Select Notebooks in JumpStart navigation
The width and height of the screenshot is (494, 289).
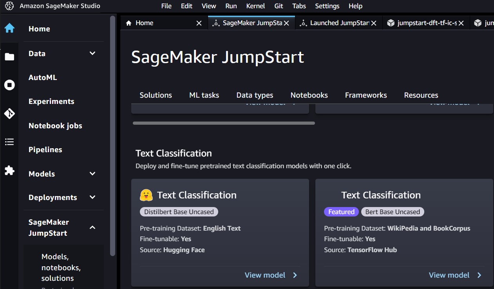pyautogui.click(x=309, y=95)
